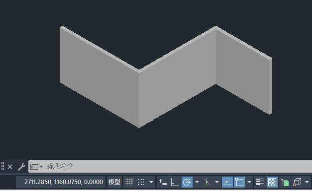The image size is (312, 191).
Task: Open polar tracking angle dropdown
Action: click(197, 182)
